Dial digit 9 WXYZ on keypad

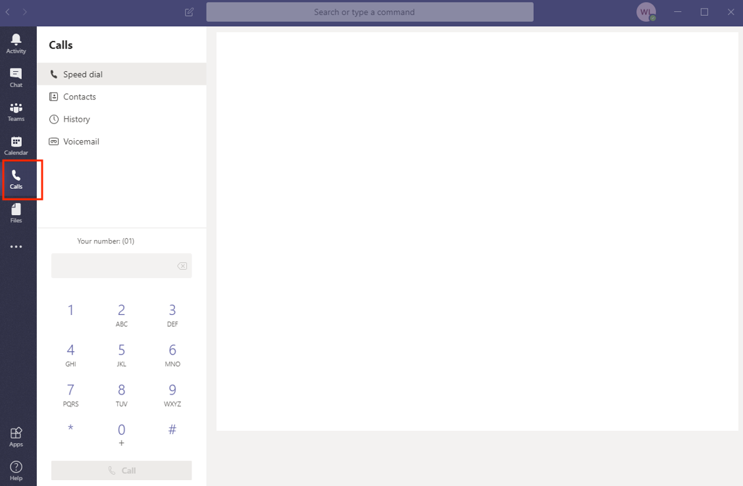point(172,395)
